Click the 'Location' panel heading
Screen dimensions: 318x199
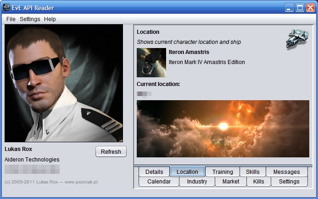148,32
